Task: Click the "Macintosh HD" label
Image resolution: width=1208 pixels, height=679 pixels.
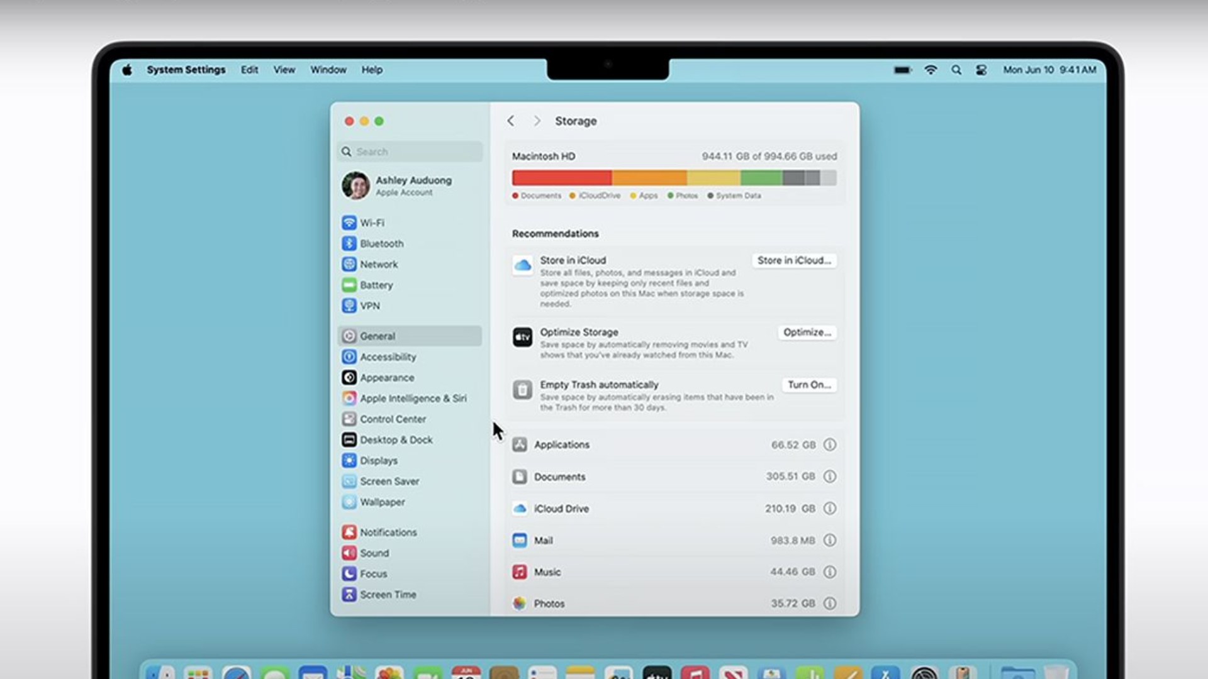Action: [x=544, y=156]
